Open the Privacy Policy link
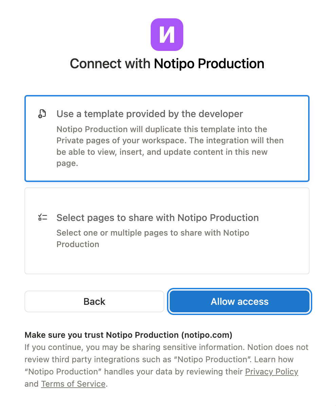 pos(272,372)
